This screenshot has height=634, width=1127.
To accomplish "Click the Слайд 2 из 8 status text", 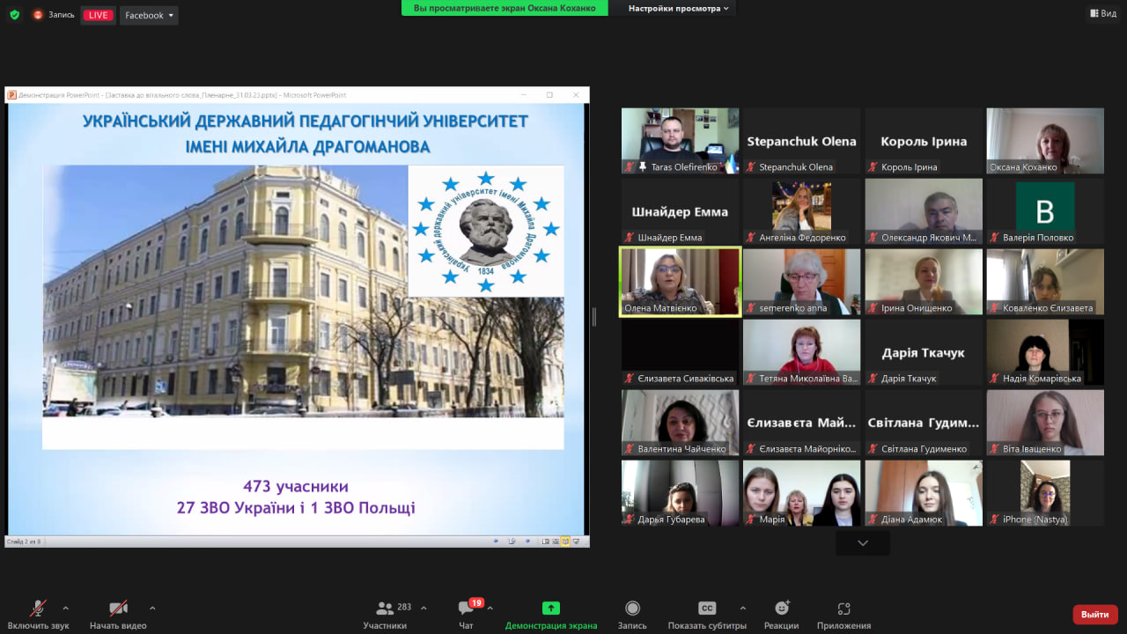I will 24,542.
